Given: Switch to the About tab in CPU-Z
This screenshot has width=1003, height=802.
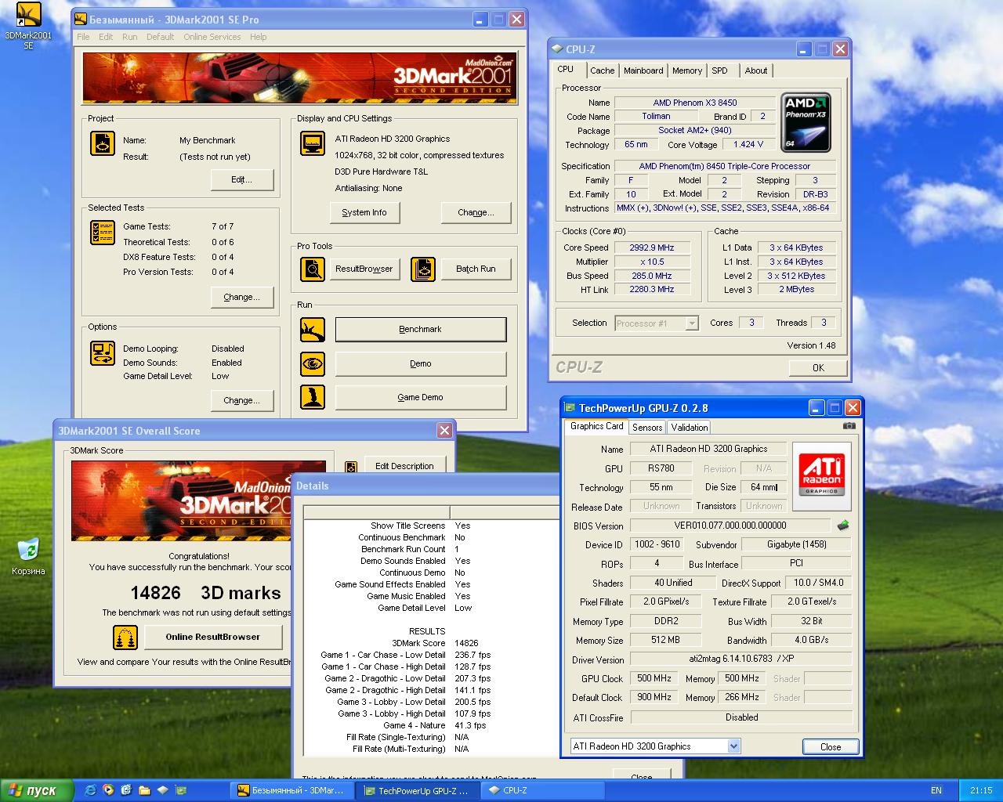Looking at the screenshot, I should coord(756,70).
